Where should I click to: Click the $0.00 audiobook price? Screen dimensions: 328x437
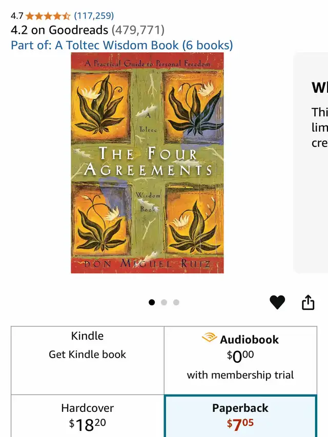click(240, 357)
